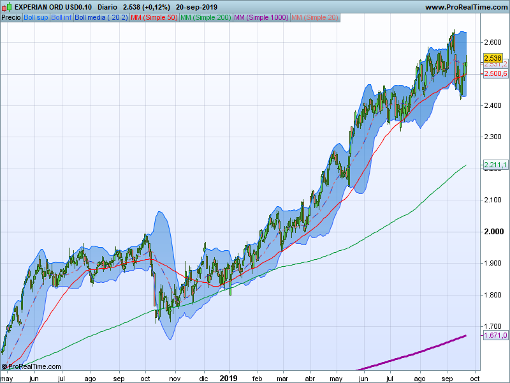Select the Boll sup indicator label
This screenshot has width=510, height=383.
pyautogui.click(x=36, y=18)
